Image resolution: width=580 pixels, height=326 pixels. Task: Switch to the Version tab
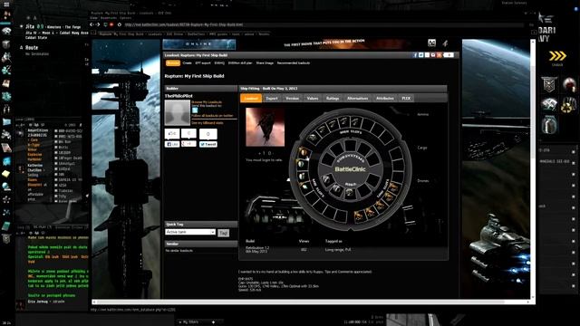pos(292,99)
